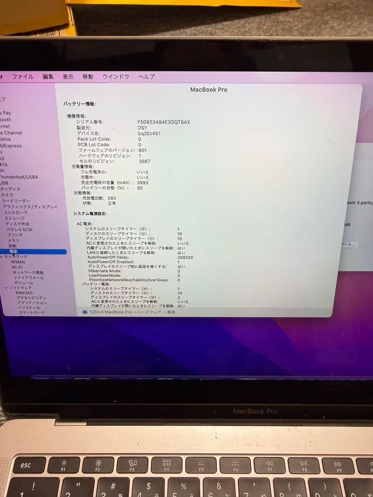Open the ファイル menu
373x497 pixels.
coord(23,76)
